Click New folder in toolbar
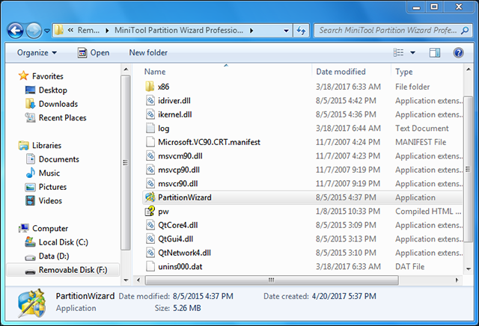The image size is (479, 326). tap(148, 53)
